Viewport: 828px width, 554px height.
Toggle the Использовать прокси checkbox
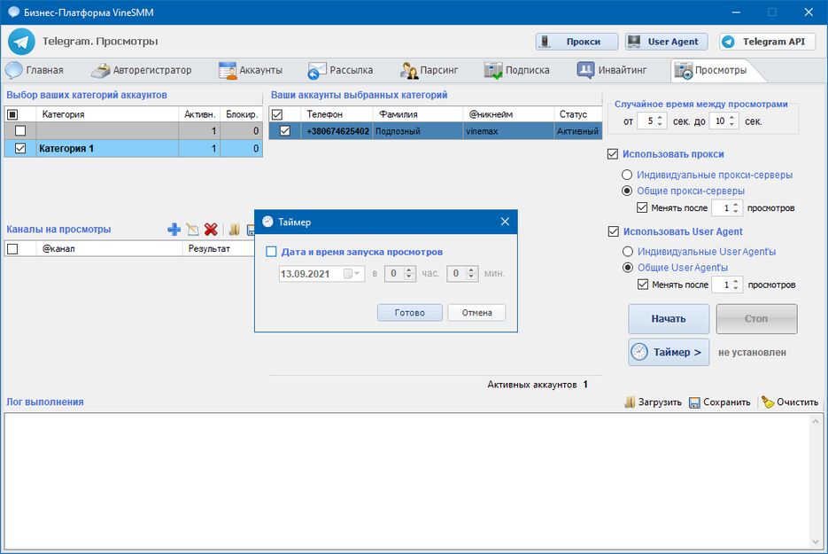coord(613,154)
